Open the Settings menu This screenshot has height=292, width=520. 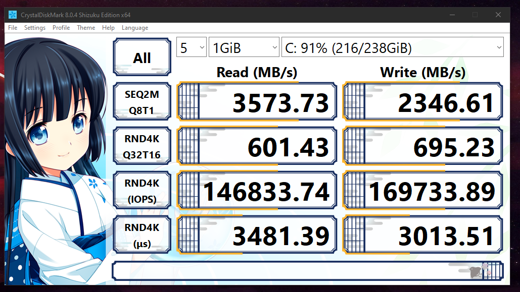pyautogui.click(x=34, y=28)
